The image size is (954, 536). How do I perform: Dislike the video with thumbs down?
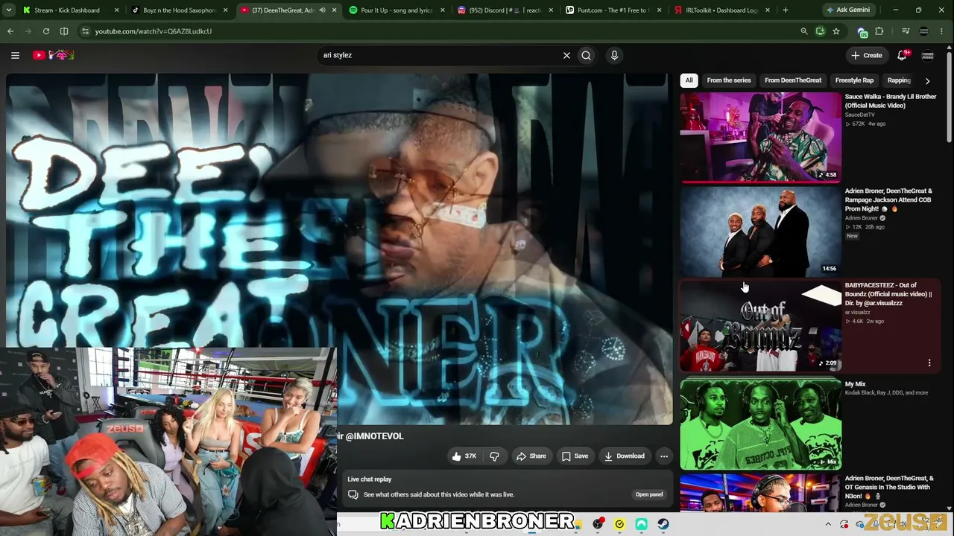[x=494, y=456]
